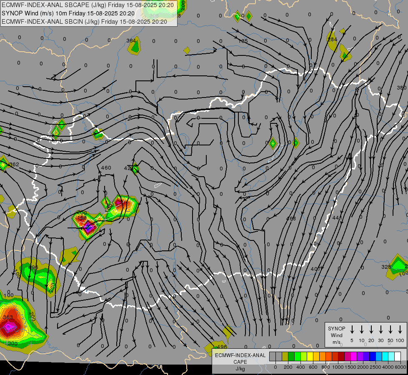Pick the dark red swatch in CAPE scale
Screen dimensions: 408x375
coord(341,356)
